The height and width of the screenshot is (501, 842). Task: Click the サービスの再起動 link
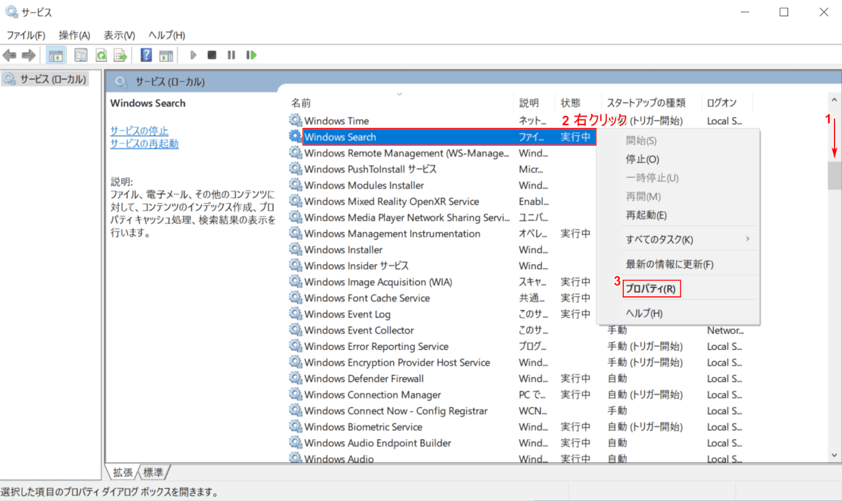tap(144, 143)
